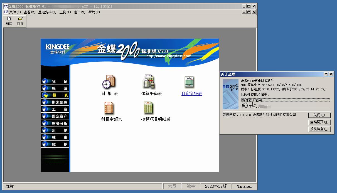The width and height of the screenshot is (337, 193).
Task: Click the 关闭(C) button in 关于金蝶 dialog
Action: [x=319, y=115]
